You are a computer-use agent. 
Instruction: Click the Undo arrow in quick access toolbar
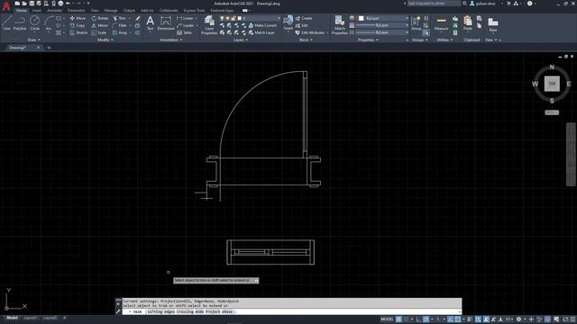(68, 4)
